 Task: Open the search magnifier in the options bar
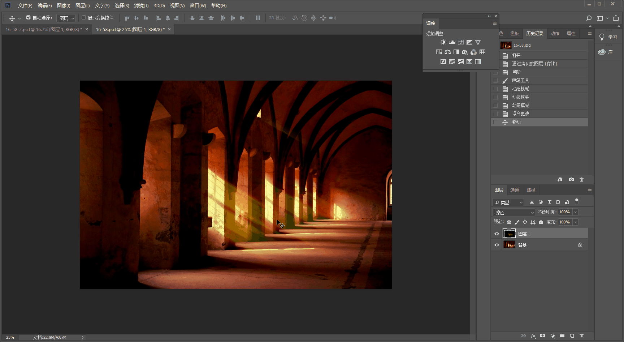589,18
